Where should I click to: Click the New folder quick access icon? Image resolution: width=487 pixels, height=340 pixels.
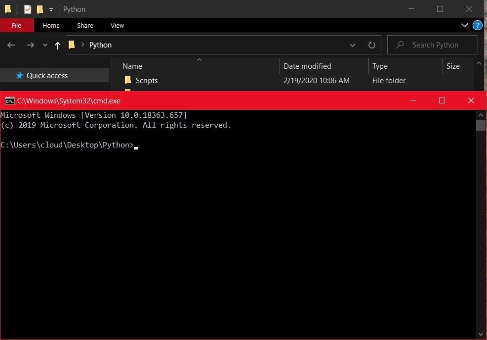pyautogui.click(x=40, y=9)
